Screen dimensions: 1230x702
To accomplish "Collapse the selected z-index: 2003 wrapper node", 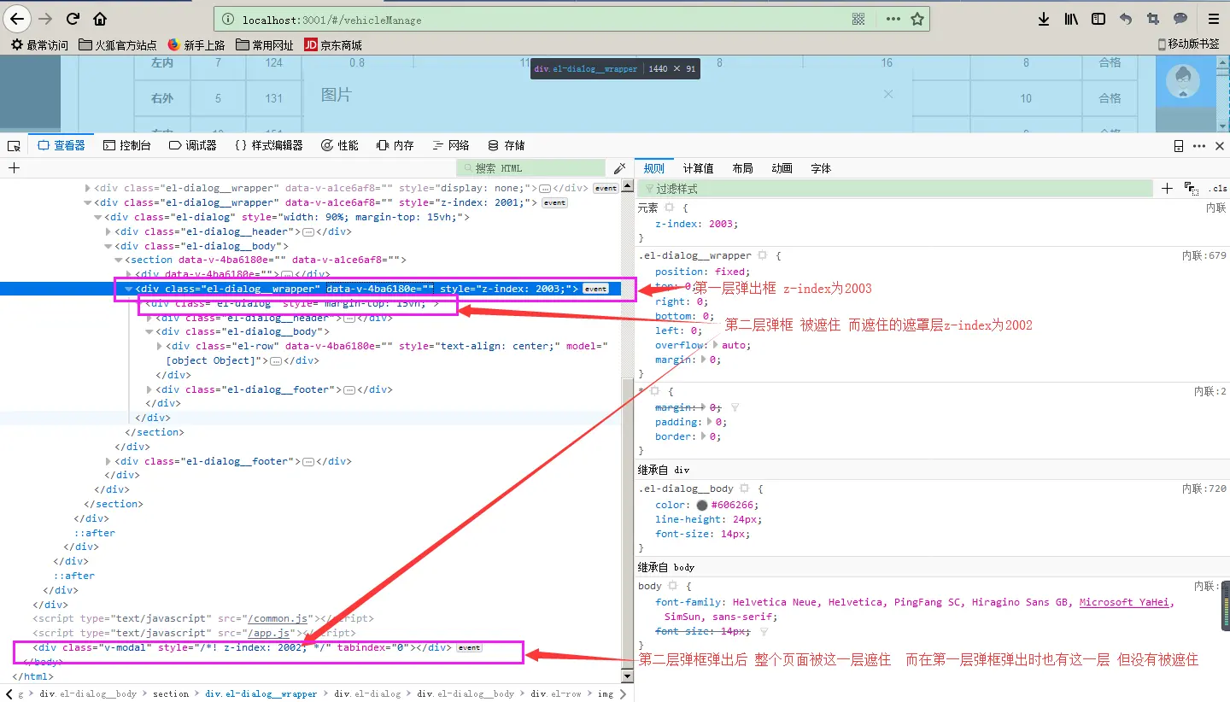I will pyautogui.click(x=128, y=289).
